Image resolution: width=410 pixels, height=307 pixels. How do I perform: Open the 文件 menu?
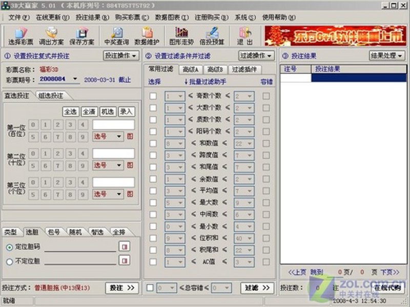19,17
